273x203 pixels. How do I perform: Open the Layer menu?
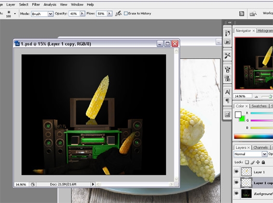click(11, 5)
